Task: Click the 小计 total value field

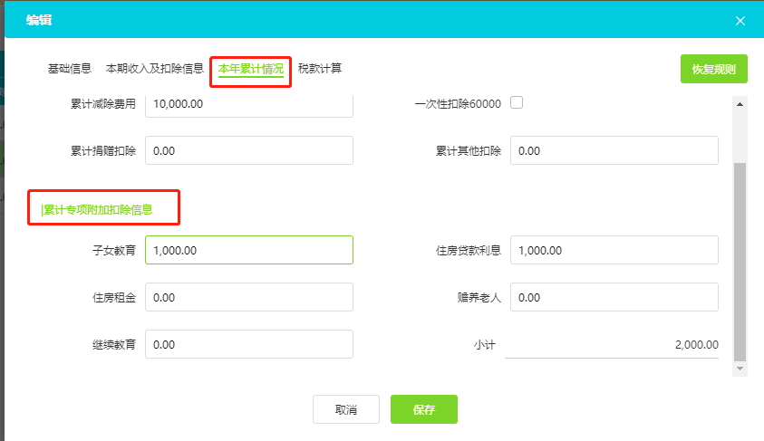Action: pos(612,344)
